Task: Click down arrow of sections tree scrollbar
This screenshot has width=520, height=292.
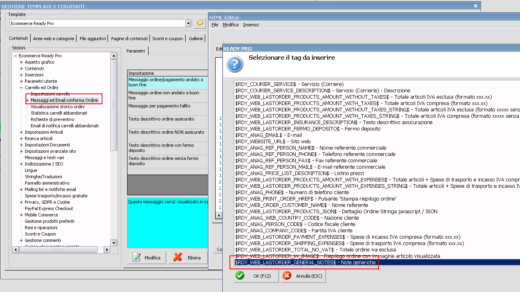Action: (114, 243)
